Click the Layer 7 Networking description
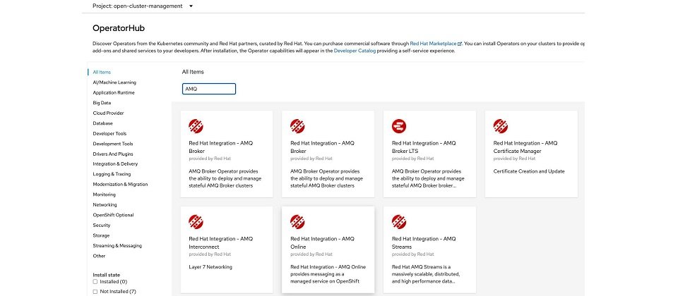This screenshot has width=678, height=296. pos(210,267)
